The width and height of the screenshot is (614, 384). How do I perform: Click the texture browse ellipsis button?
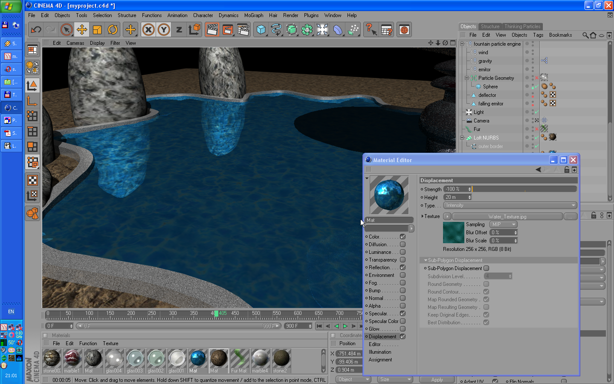pos(571,216)
